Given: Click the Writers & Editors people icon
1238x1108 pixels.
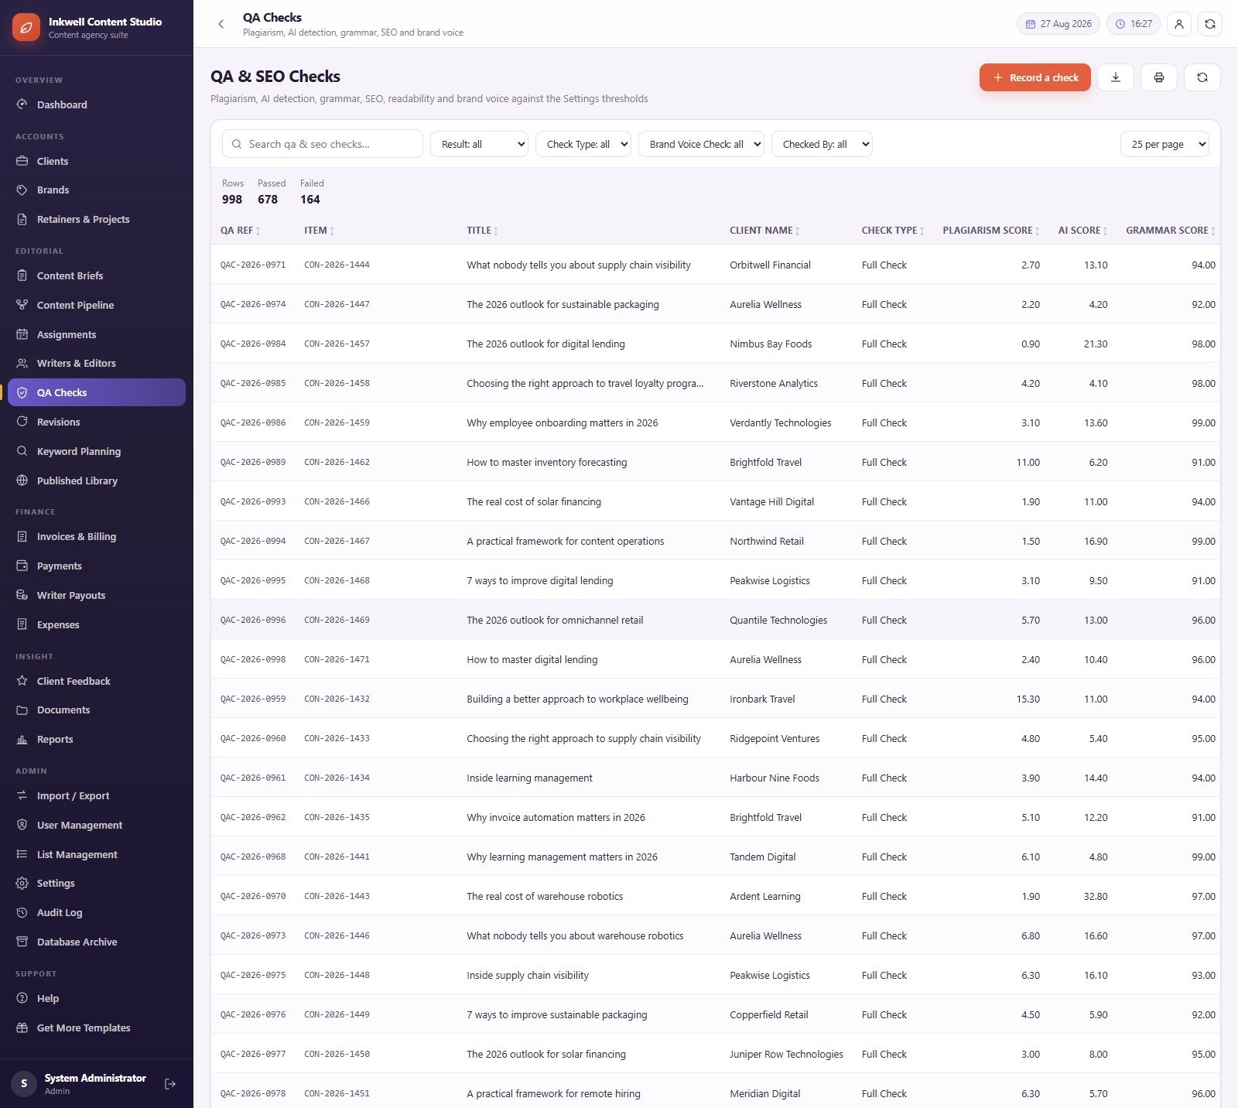Looking at the screenshot, I should point(22,363).
